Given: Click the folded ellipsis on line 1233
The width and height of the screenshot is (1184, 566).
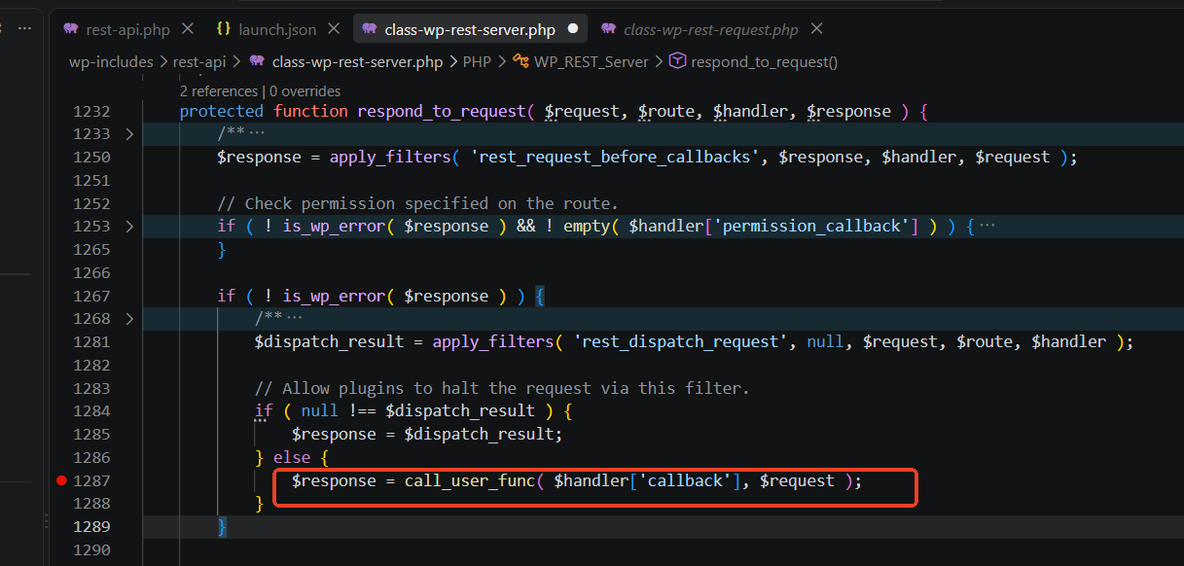Looking at the screenshot, I should pos(257,133).
